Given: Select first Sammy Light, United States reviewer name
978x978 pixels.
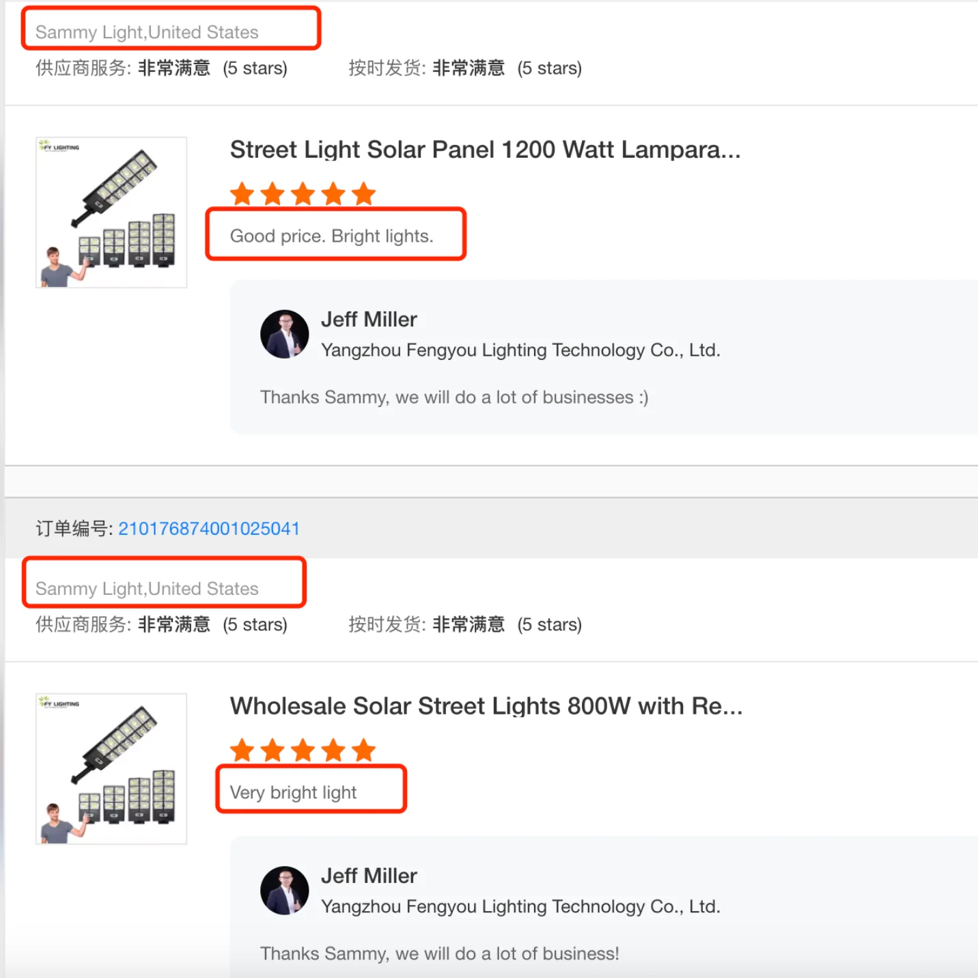Looking at the screenshot, I should point(147,32).
